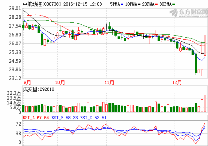Click the 5PMA legend label
Screen dimensions: 208x146
115,4
